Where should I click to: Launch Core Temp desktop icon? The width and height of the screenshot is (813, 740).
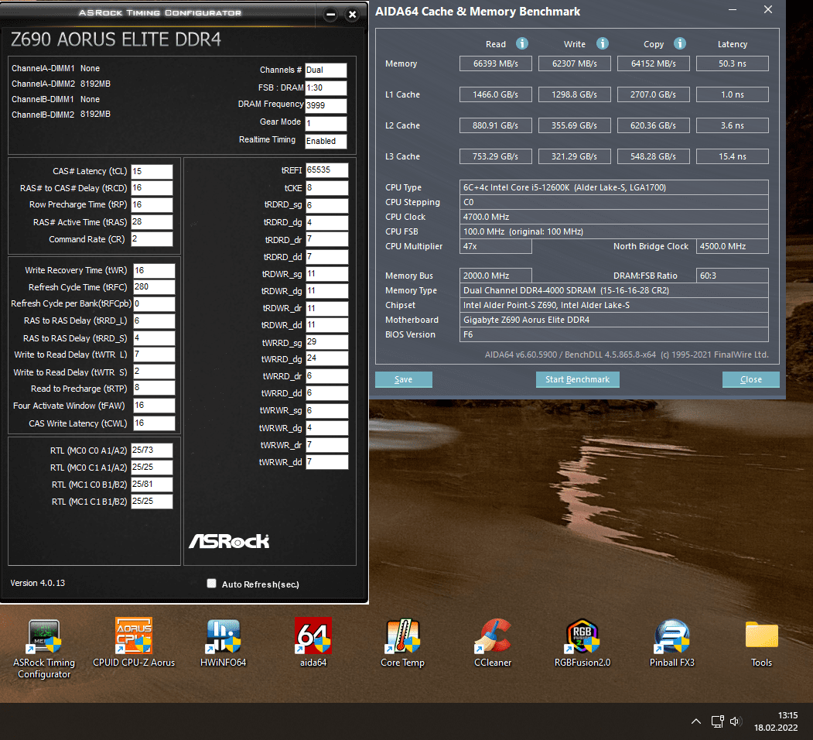pos(402,643)
